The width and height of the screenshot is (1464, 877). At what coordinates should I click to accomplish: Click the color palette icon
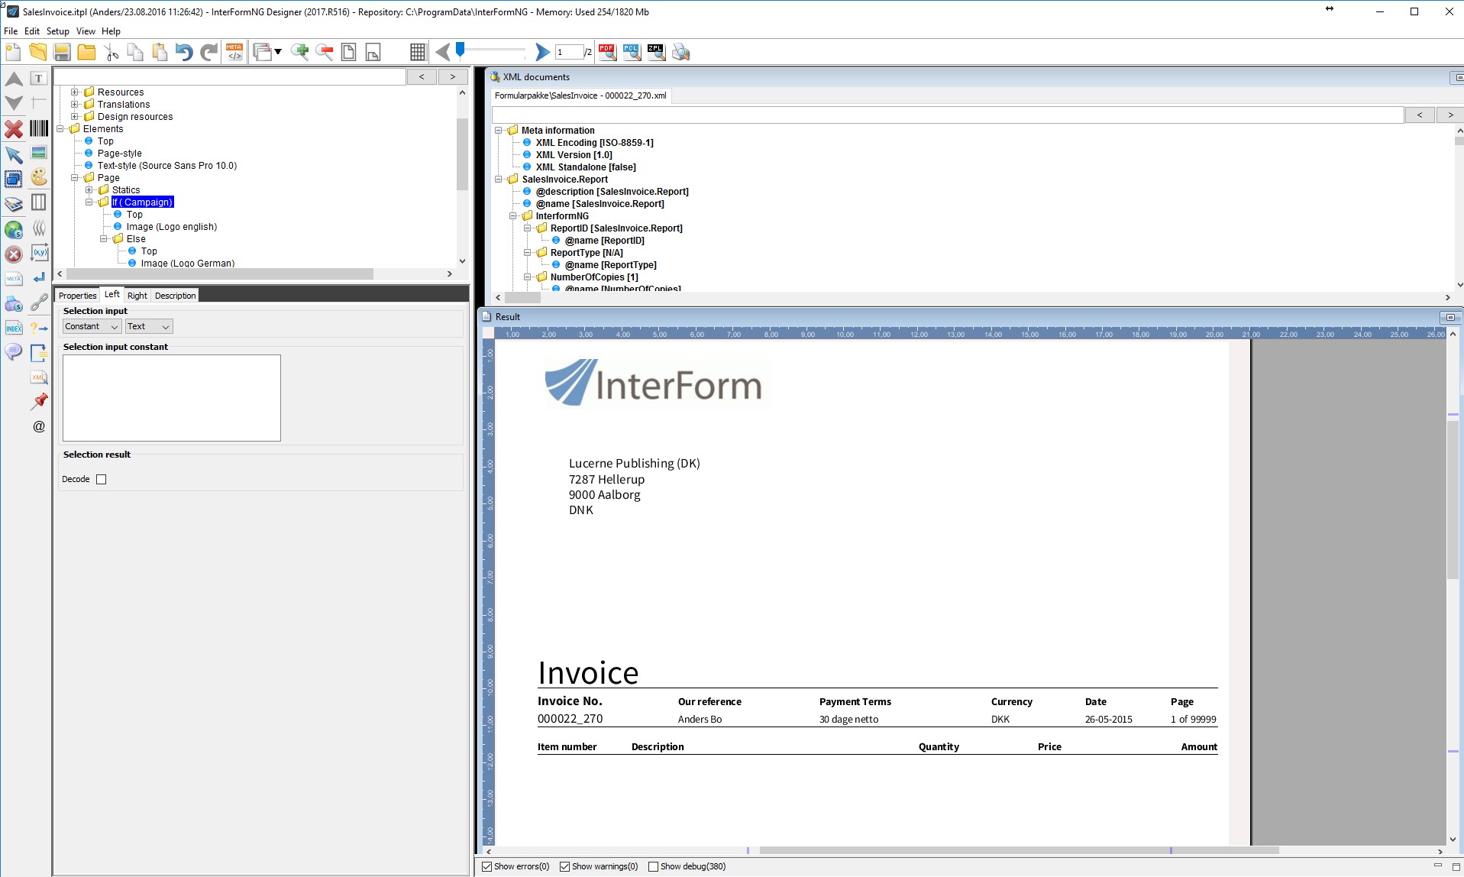tap(39, 177)
